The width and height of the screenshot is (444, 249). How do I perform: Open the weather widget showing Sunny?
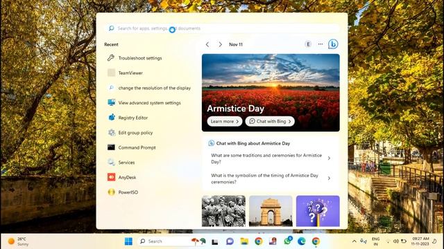pos(19,241)
